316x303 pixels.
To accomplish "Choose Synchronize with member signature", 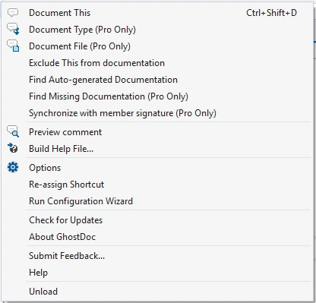I will pos(157,113).
